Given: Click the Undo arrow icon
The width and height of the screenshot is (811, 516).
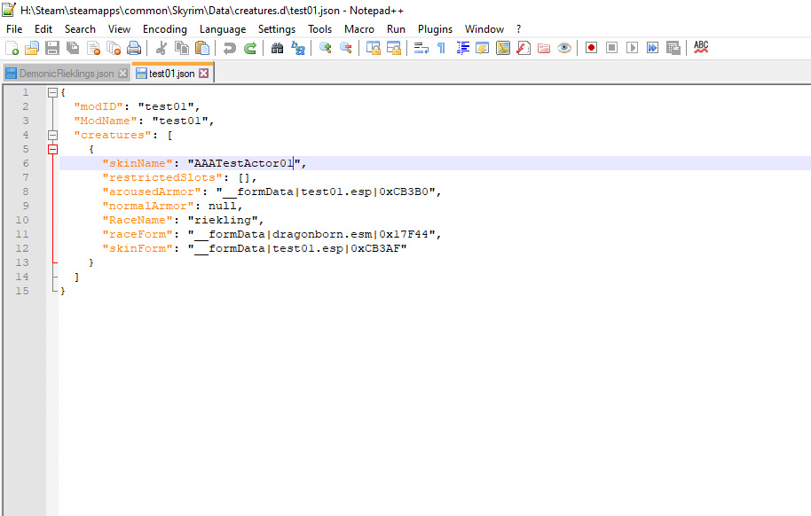Looking at the screenshot, I should [x=230, y=48].
